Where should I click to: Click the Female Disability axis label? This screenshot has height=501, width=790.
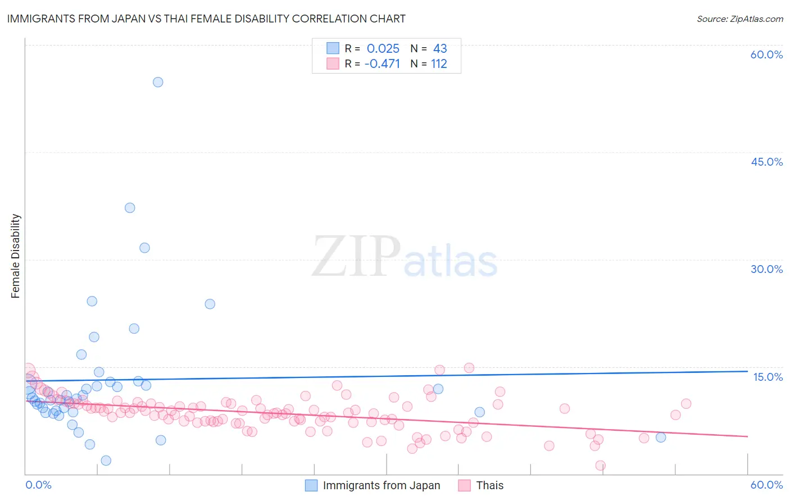[15, 256]
